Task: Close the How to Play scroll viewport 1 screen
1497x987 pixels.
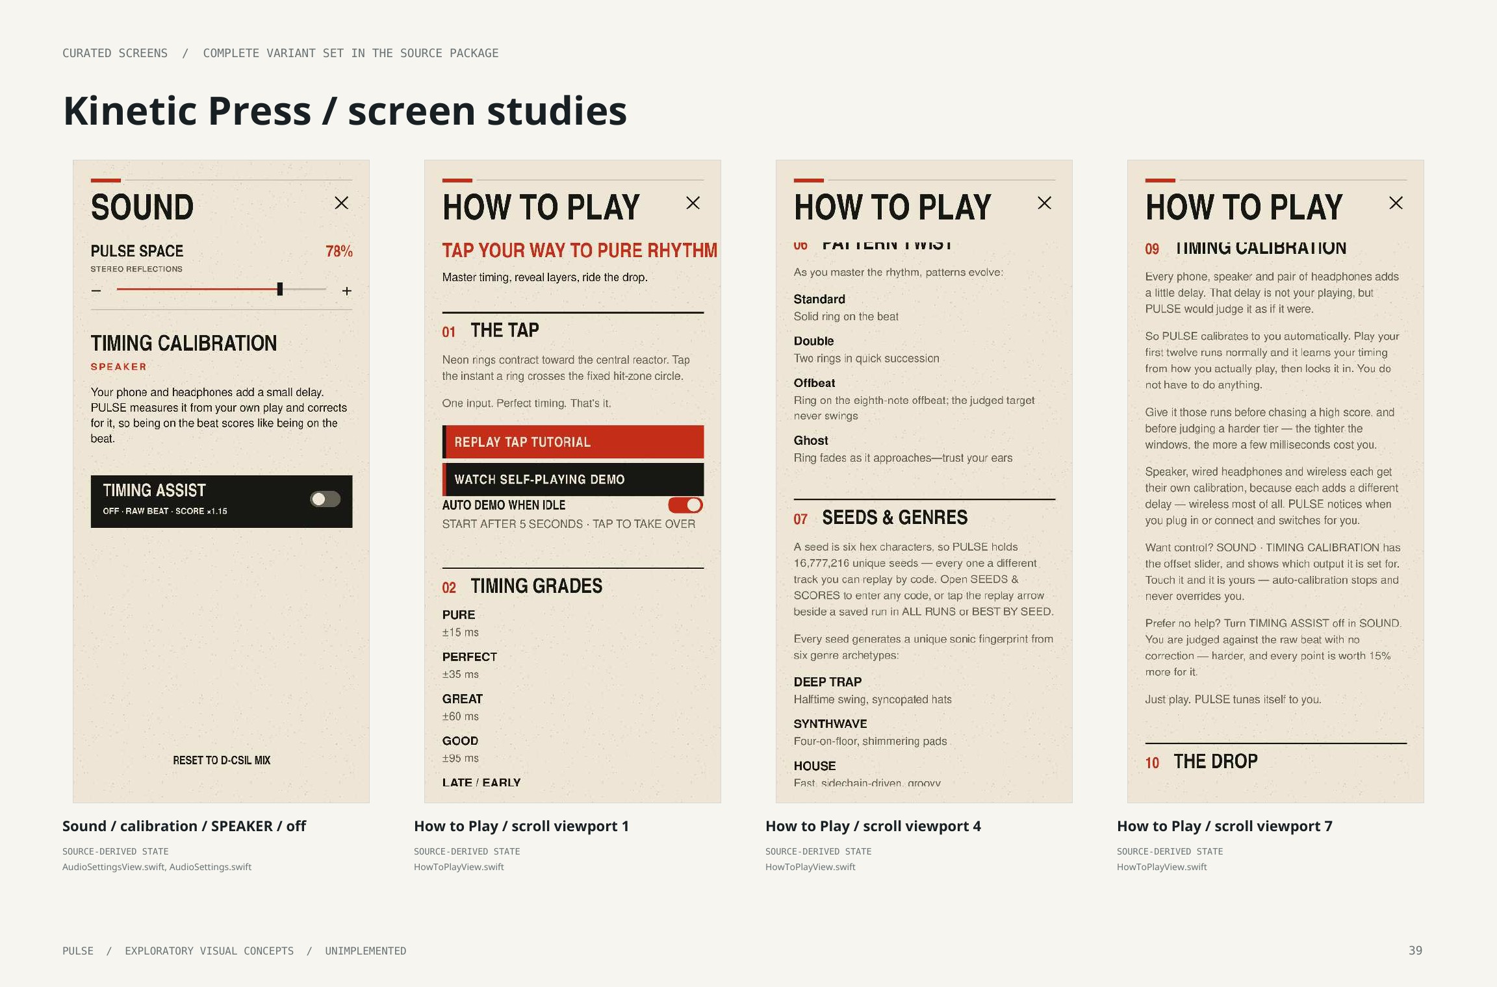Action: click(693, 203)
